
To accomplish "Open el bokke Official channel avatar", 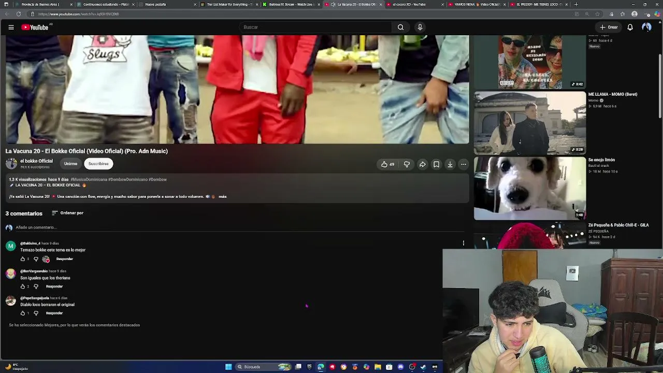I will coord(11,164).
